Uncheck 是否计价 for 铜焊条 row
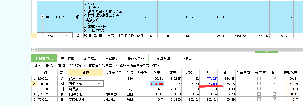This screenshot has width=303, height=106. coord(275,89)
